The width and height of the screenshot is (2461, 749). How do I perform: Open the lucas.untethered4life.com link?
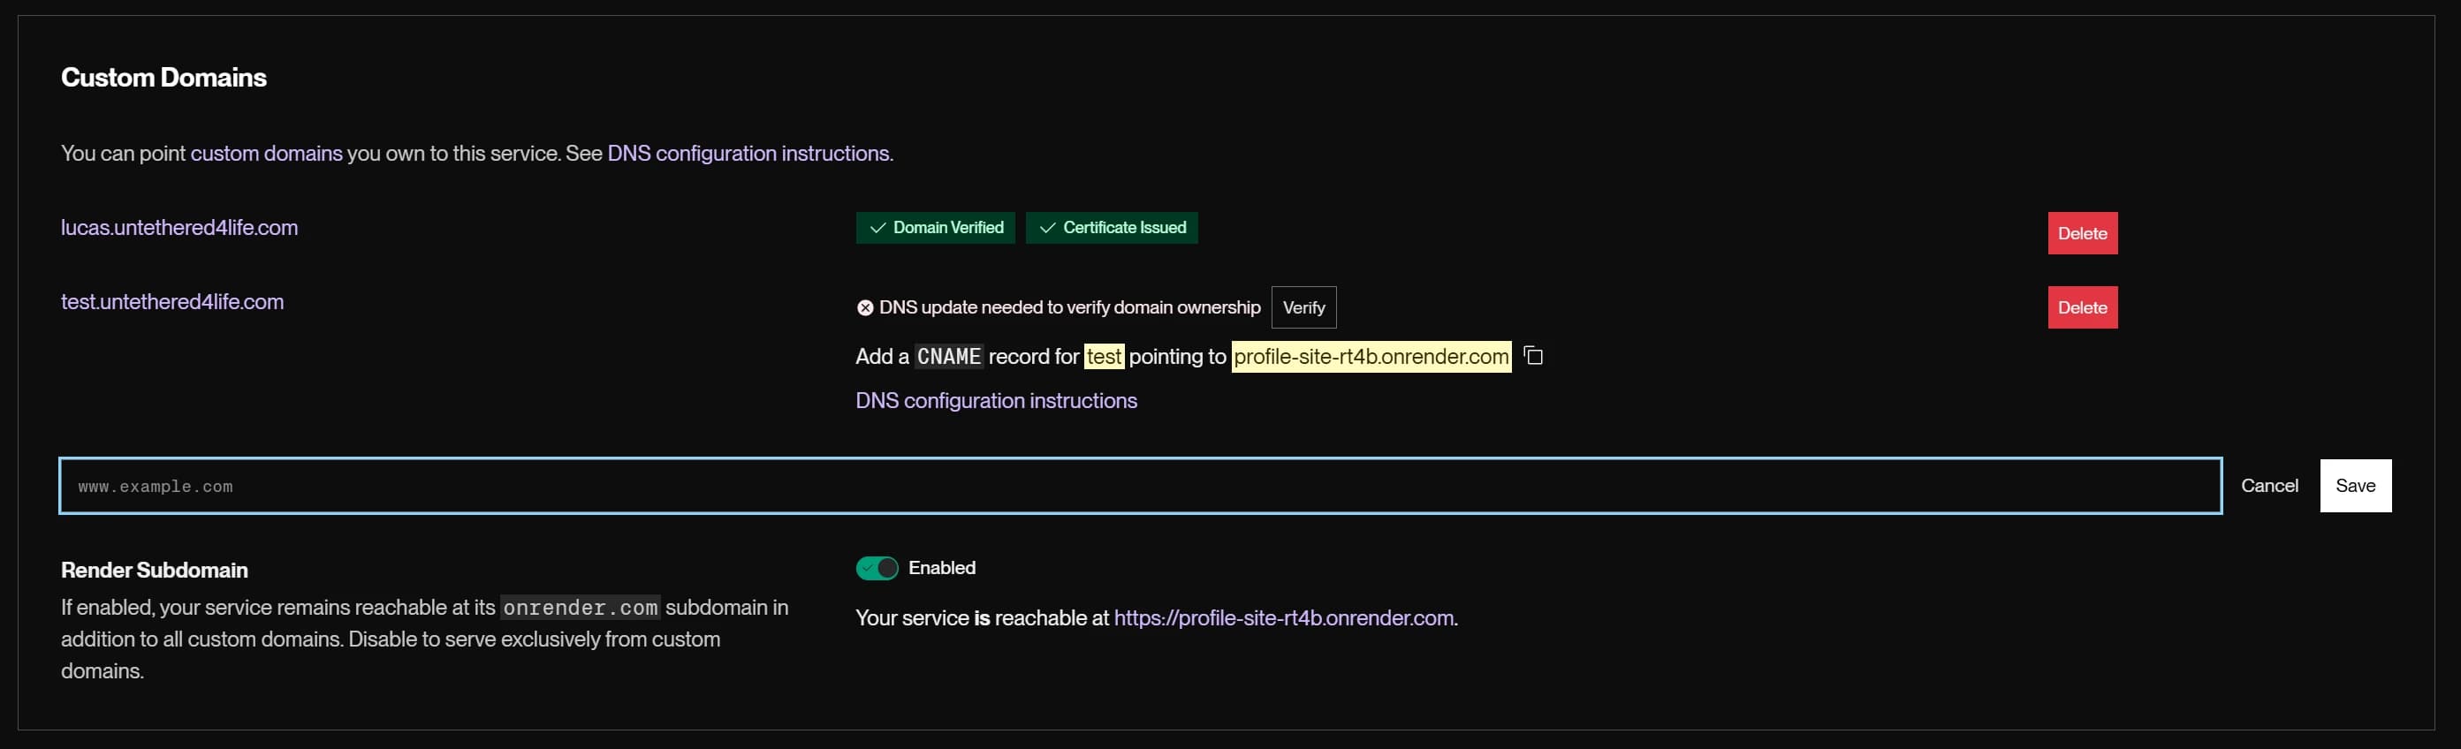pyautogui.click(x=179, y=229)
